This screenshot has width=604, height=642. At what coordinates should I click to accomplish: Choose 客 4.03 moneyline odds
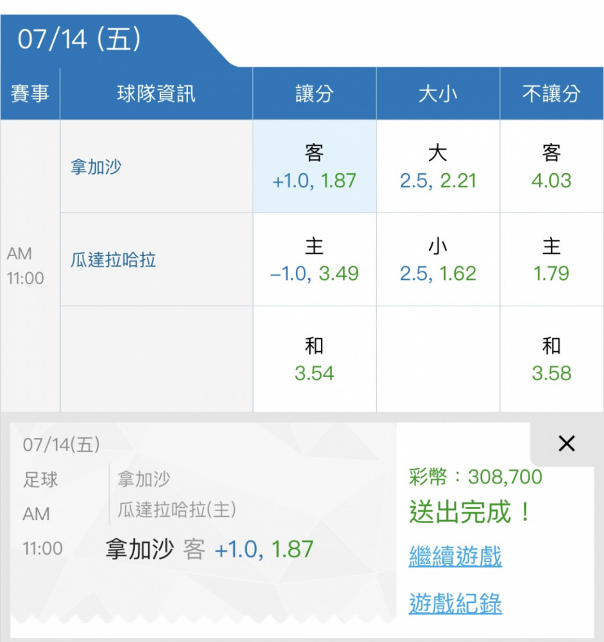pos(551,166)
